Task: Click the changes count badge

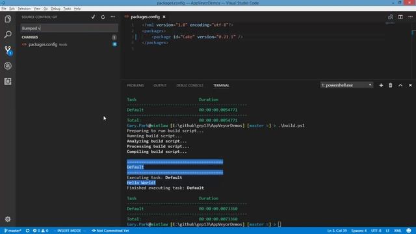Action: 114,38
